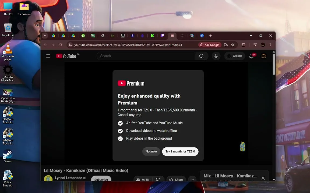Select (32x)Euro Truck Simulator shortcut

[8, 115]
